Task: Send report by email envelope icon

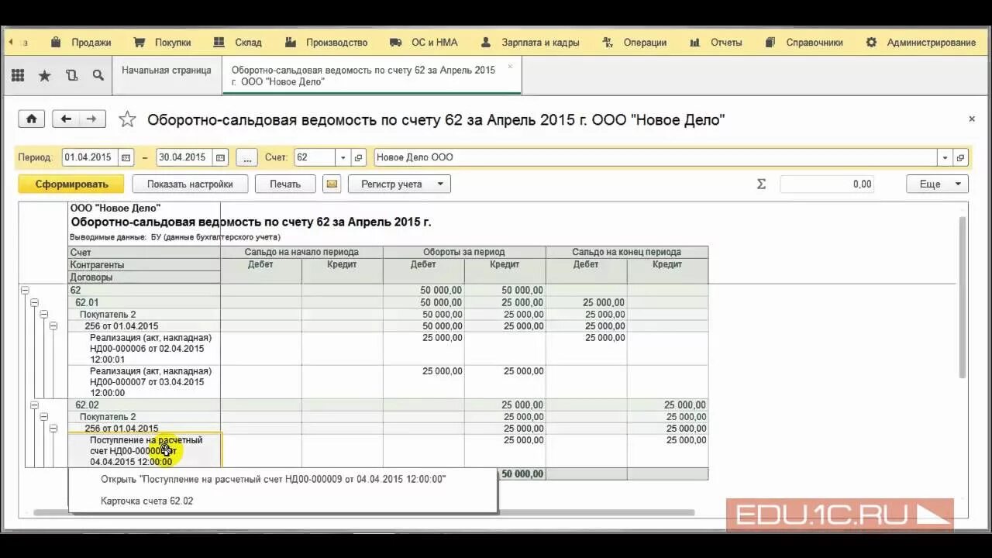Action: 332,184
